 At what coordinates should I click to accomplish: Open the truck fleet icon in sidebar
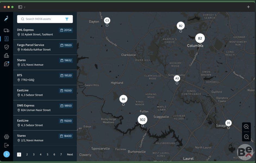click(7, 30)
